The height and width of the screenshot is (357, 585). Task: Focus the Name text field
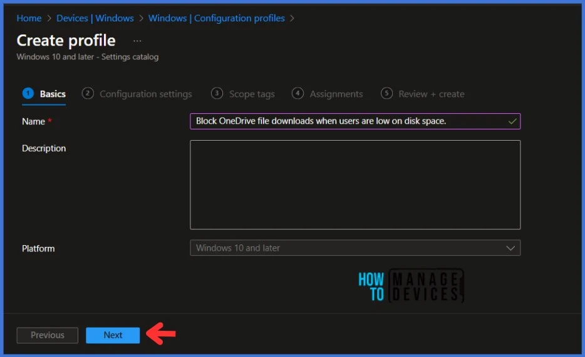[x=348, y=121]
